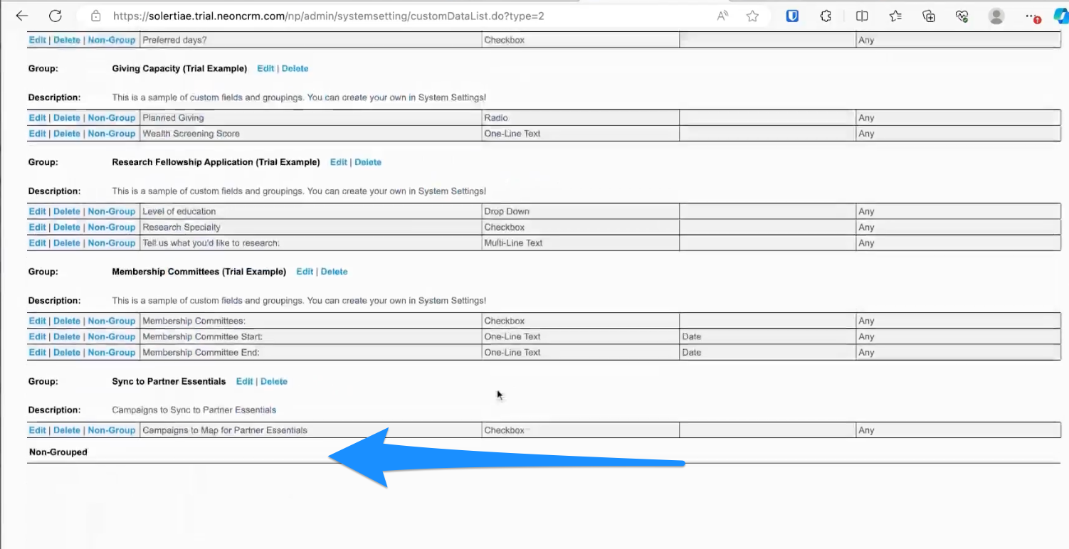Move Preferred days? to Non-Group

[x=112, y=41]
